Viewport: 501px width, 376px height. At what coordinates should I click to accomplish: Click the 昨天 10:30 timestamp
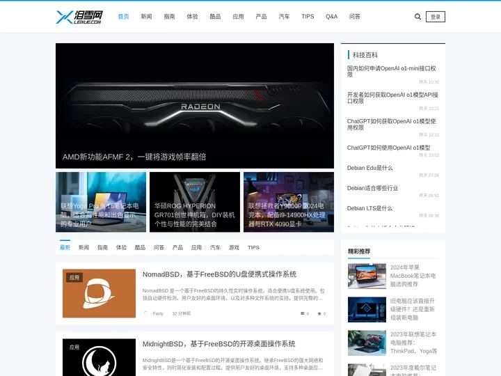(429, 82)
